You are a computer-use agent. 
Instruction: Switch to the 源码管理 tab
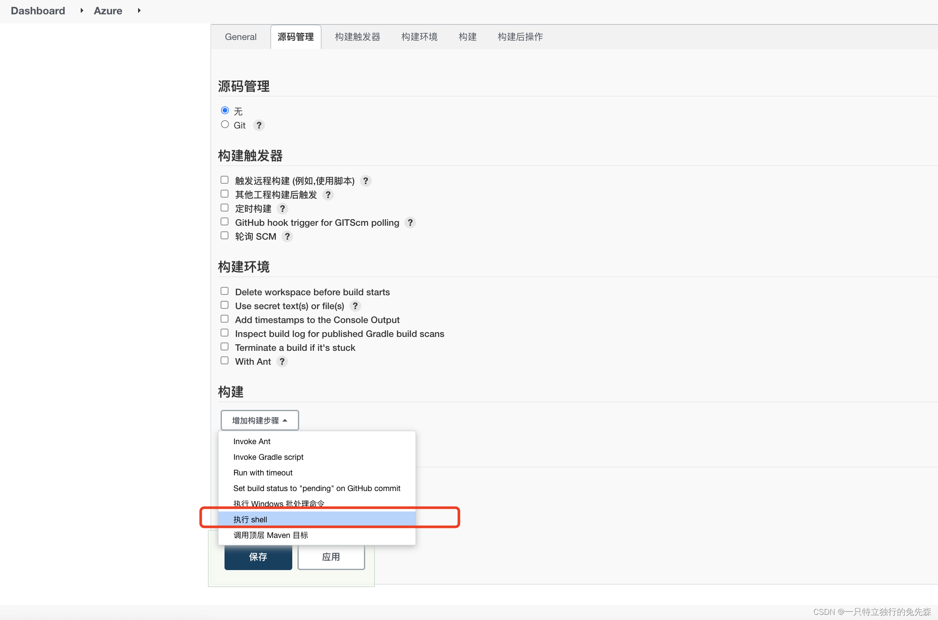296,37
